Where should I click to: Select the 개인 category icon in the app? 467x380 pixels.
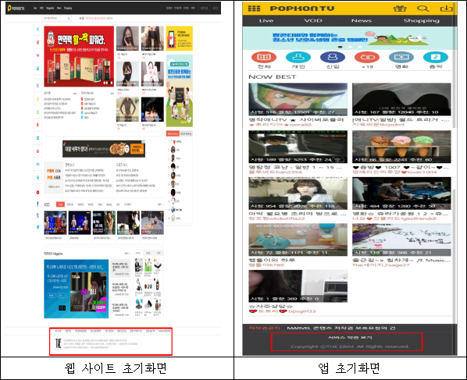coord(298,57)
